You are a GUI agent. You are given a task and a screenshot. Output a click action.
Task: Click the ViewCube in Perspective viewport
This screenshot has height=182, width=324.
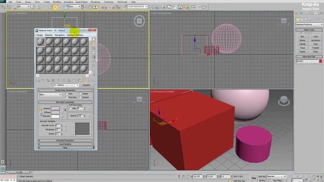pyautogui.click(x=283, y=101)
